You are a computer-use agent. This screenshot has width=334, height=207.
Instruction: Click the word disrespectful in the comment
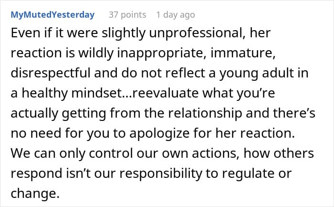51,73
